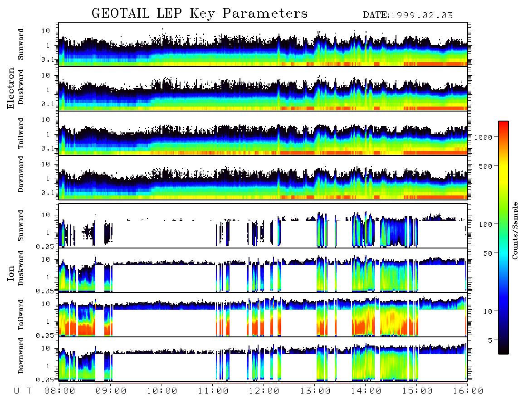This screenshot has width=518, height=399.
Task: Click the 100 colorbar tick label
Action: tap(486, 224)
